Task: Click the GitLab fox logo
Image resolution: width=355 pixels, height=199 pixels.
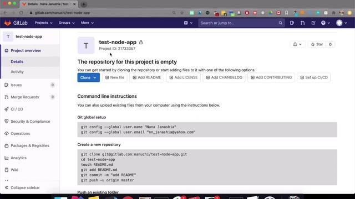Action: tap(8, 23)
